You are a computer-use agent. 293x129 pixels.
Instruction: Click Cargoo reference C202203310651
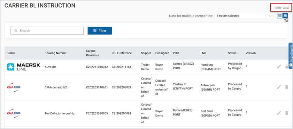click(97, 87)
